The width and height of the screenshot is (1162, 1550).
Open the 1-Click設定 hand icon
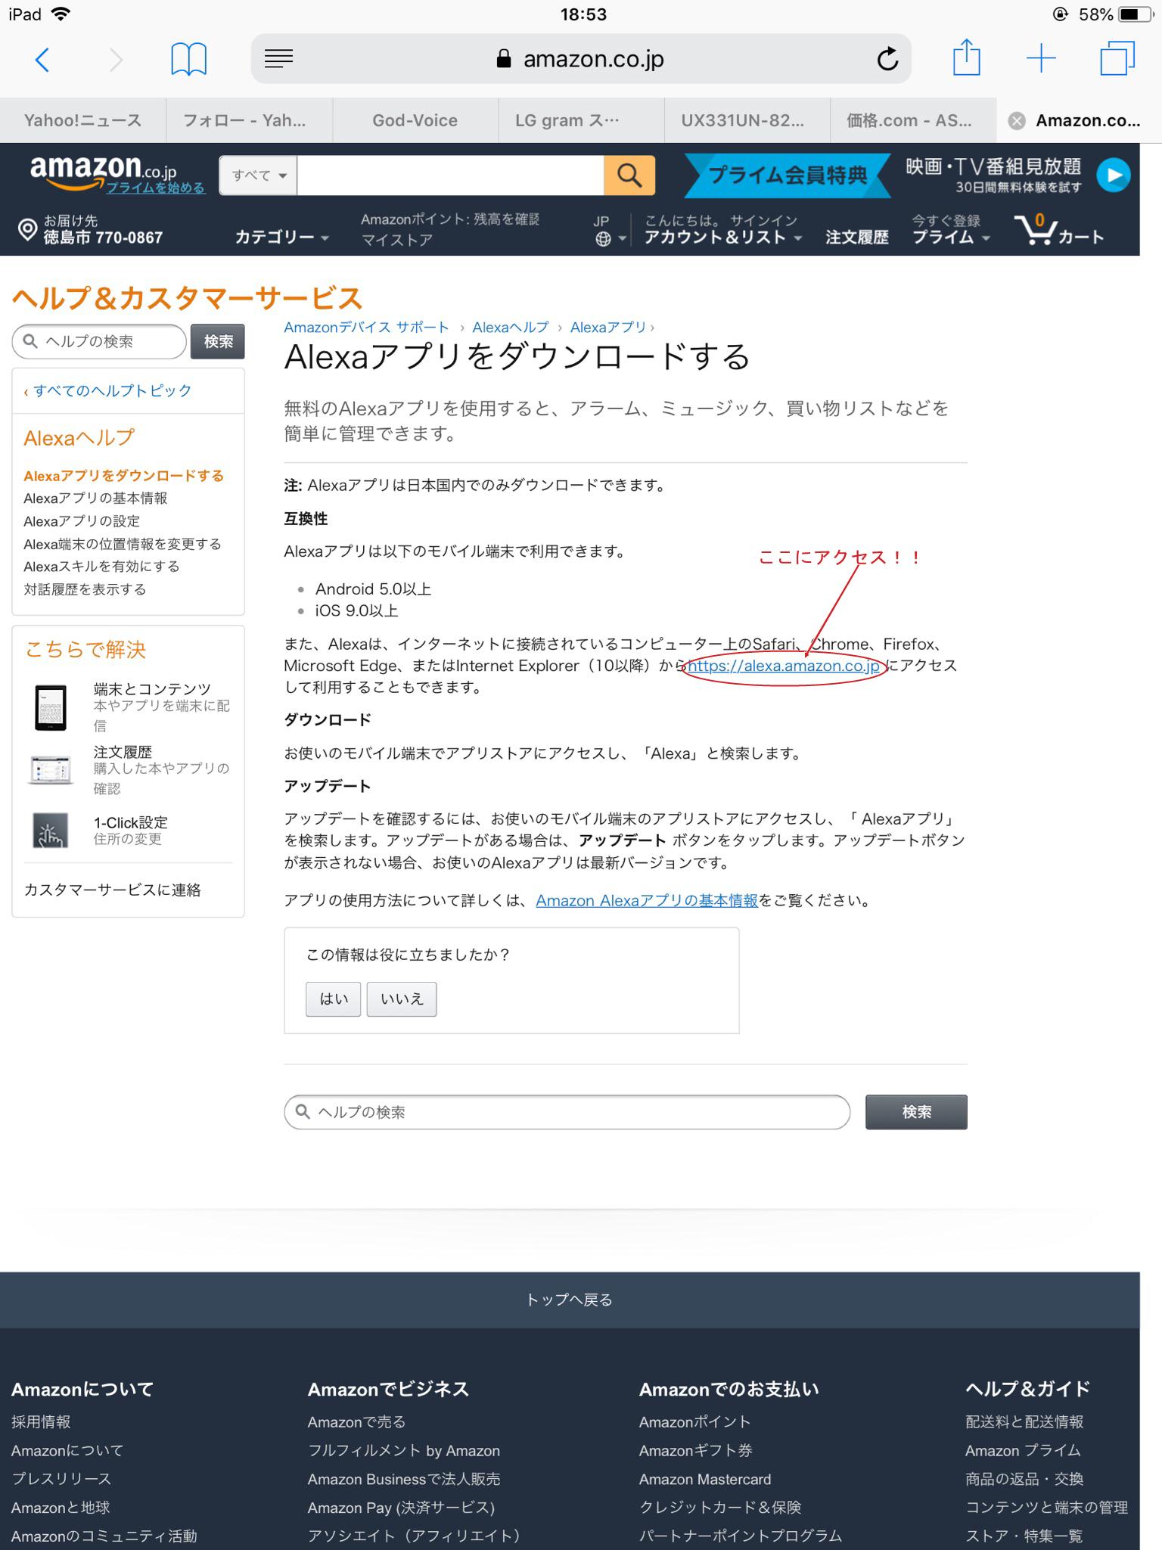(50, 831)
